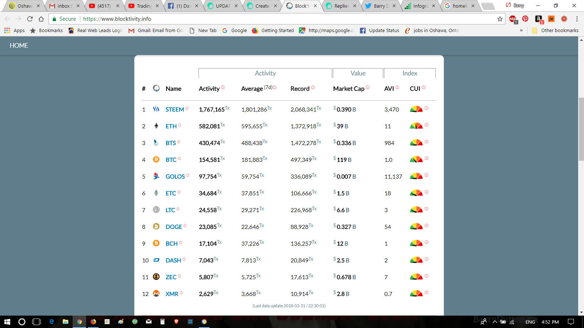Click the XMR coin logo icon
584x328 pixels.
coord(156,293)
